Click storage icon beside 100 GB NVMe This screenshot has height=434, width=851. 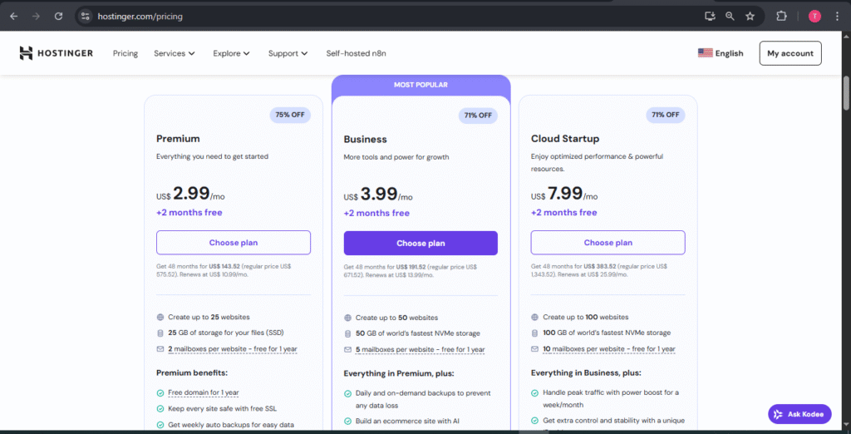[534, 333]
